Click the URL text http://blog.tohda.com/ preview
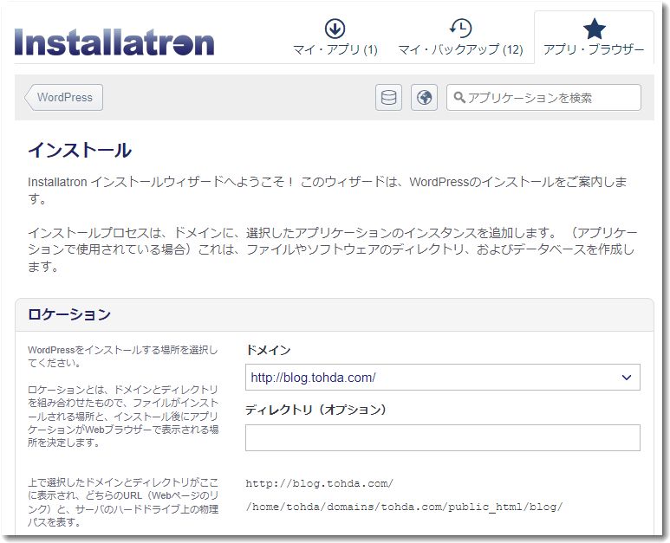The image size is (670, 543). click(319, 483)
